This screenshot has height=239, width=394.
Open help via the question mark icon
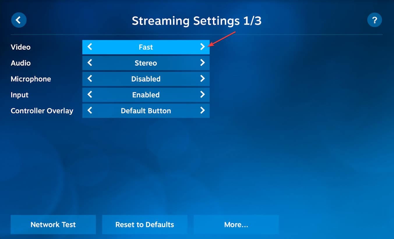pyautogui.click(x=374, y=20)
